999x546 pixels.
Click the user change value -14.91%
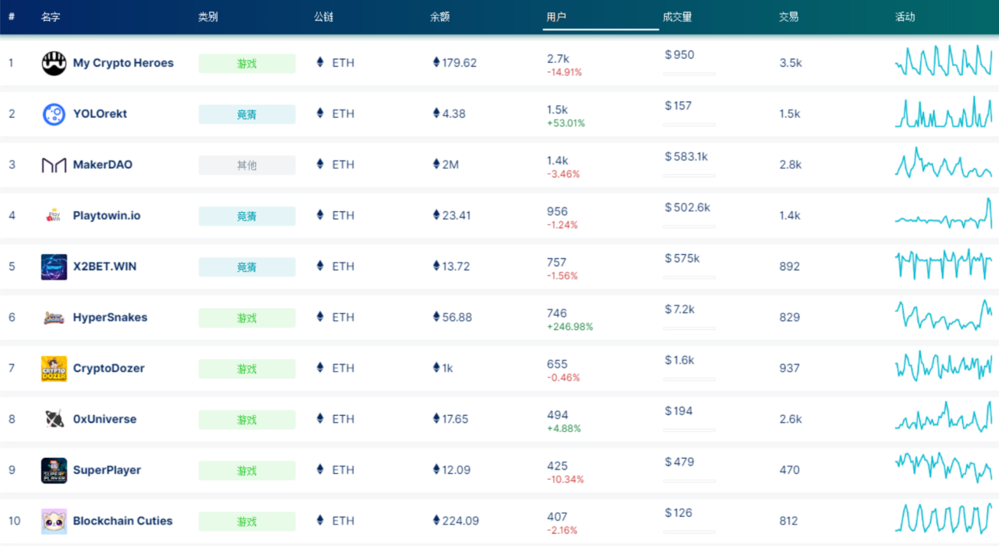pos(565,73)
